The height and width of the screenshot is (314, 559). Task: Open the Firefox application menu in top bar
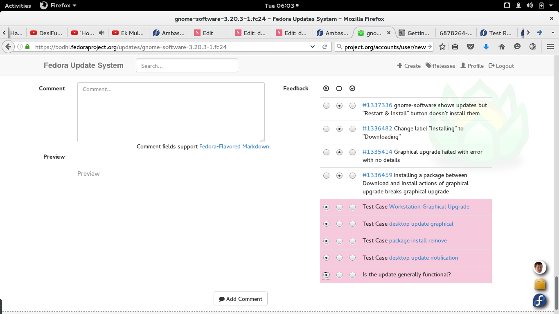click(58, 6)
